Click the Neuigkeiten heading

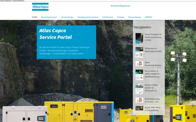(142, 27)
